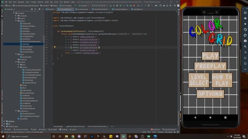
Task: Expand the json folder
Action: [18, 64]
